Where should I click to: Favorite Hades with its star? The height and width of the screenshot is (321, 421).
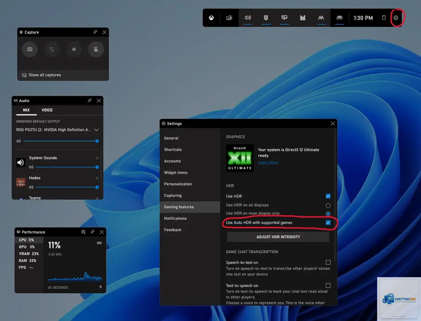click(x=97, y=178)
